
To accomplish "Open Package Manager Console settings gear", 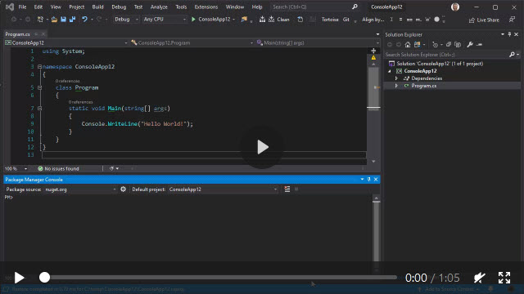I will [123, 189].
